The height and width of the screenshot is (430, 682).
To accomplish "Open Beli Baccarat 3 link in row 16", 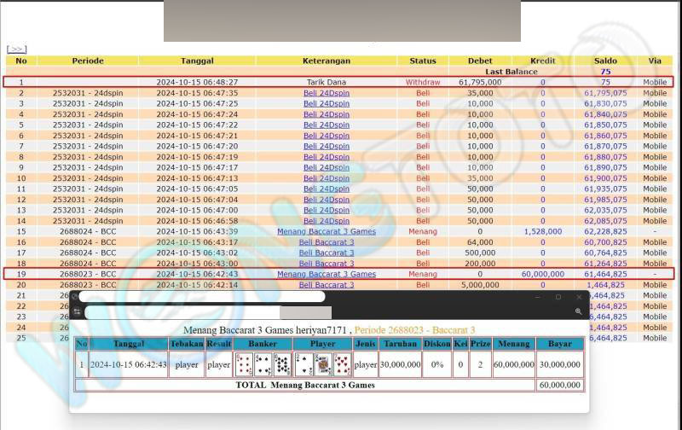I will coord(326,242).
